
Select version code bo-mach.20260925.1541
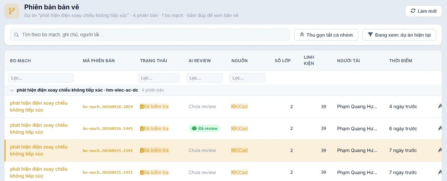[108, 151]
